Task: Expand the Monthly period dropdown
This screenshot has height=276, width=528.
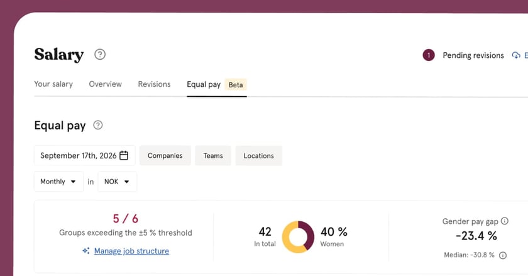Action: click(x=58, y=182)
